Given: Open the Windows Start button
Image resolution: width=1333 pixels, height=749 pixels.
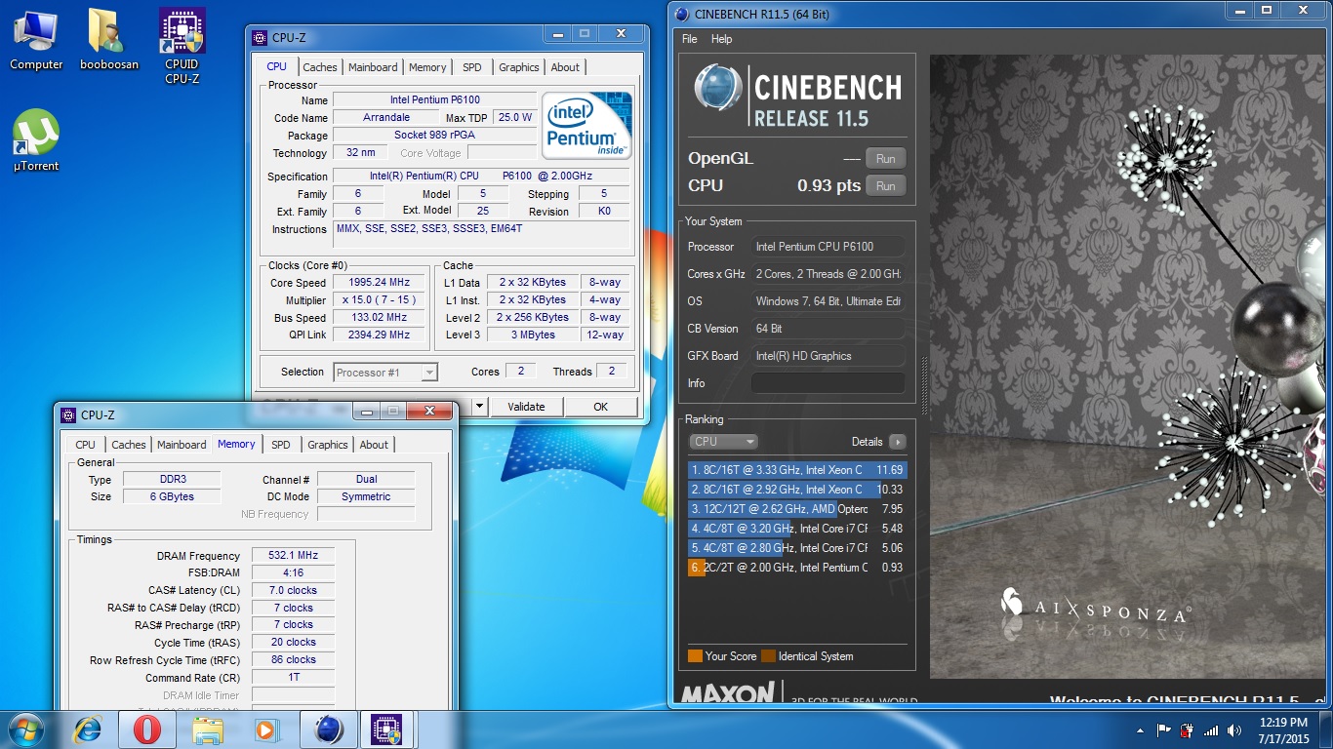Looking at the screenshot, I should tap(26, 729).
